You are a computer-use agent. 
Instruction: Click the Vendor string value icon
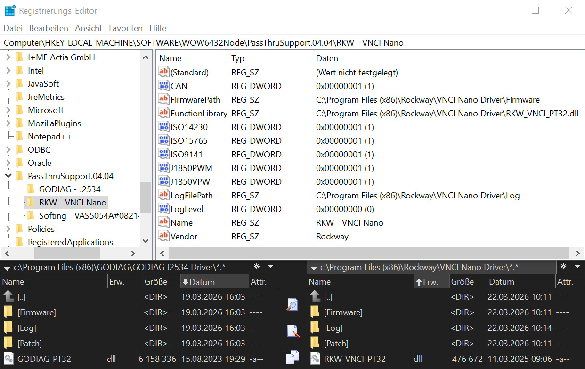coord(163,236)
